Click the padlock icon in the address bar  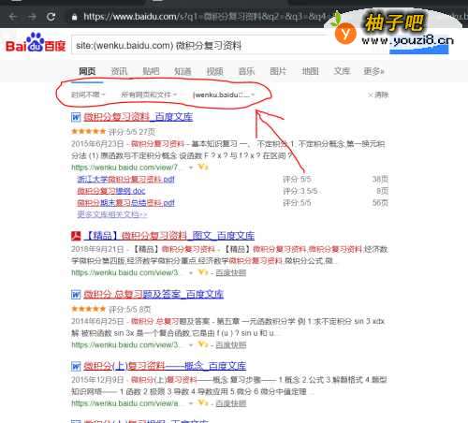pyautogui.click(x=74, y=17)
